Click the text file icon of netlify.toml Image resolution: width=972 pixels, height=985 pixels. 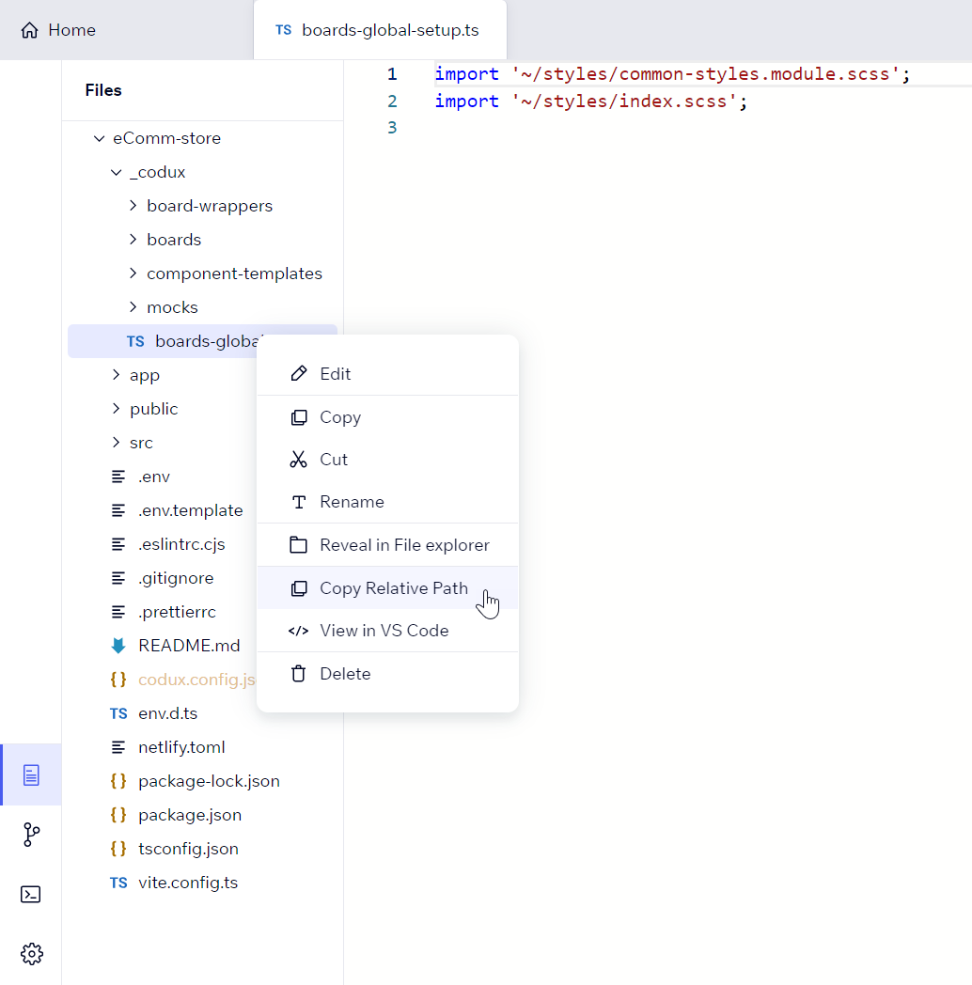tap(118, 747)
